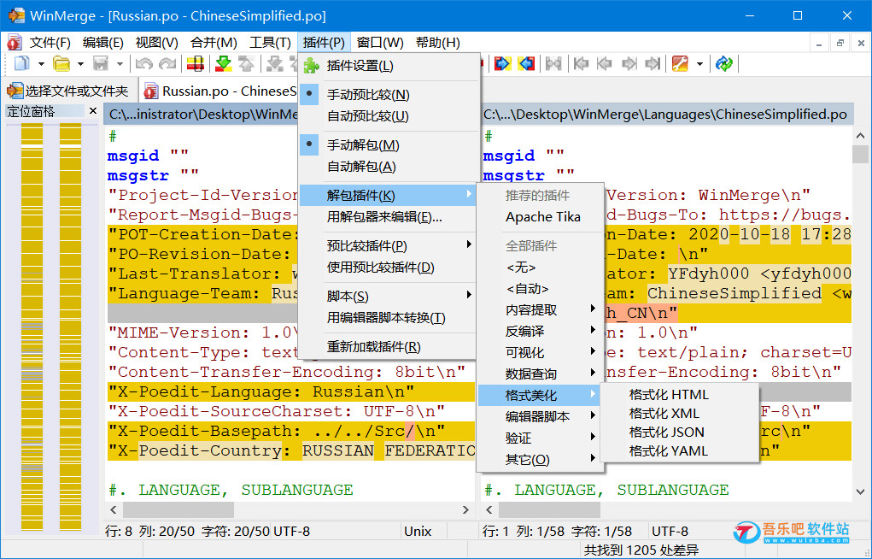The height and width of the screenshot is (559, 872).
Task: Click the Next difference green arrow icon
Action: pyautogui.click(x=223, y=63)
